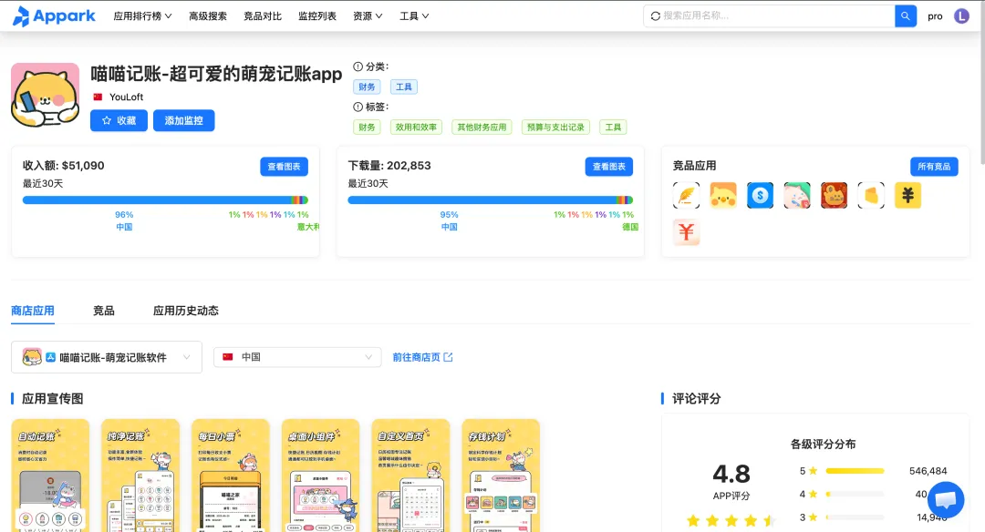Click the external link icon after 前往商店页
This screenshot has height=532, width=985.
[x=448, y=357]
